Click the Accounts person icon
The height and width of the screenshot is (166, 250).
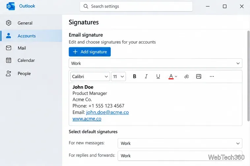click(9, 36)
